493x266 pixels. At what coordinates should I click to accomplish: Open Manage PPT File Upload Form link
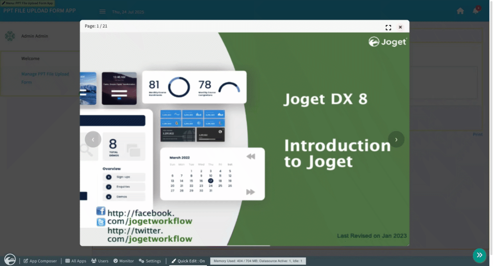(45, 78)
